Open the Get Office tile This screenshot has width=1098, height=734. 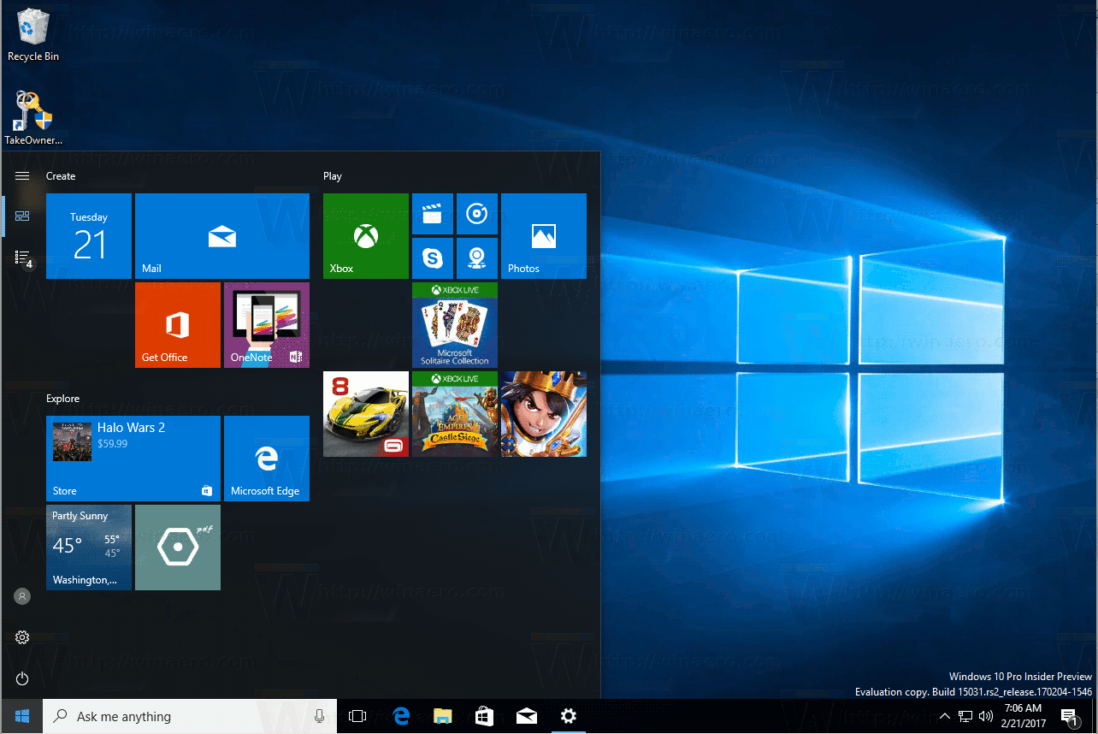(x=178, y=325)
